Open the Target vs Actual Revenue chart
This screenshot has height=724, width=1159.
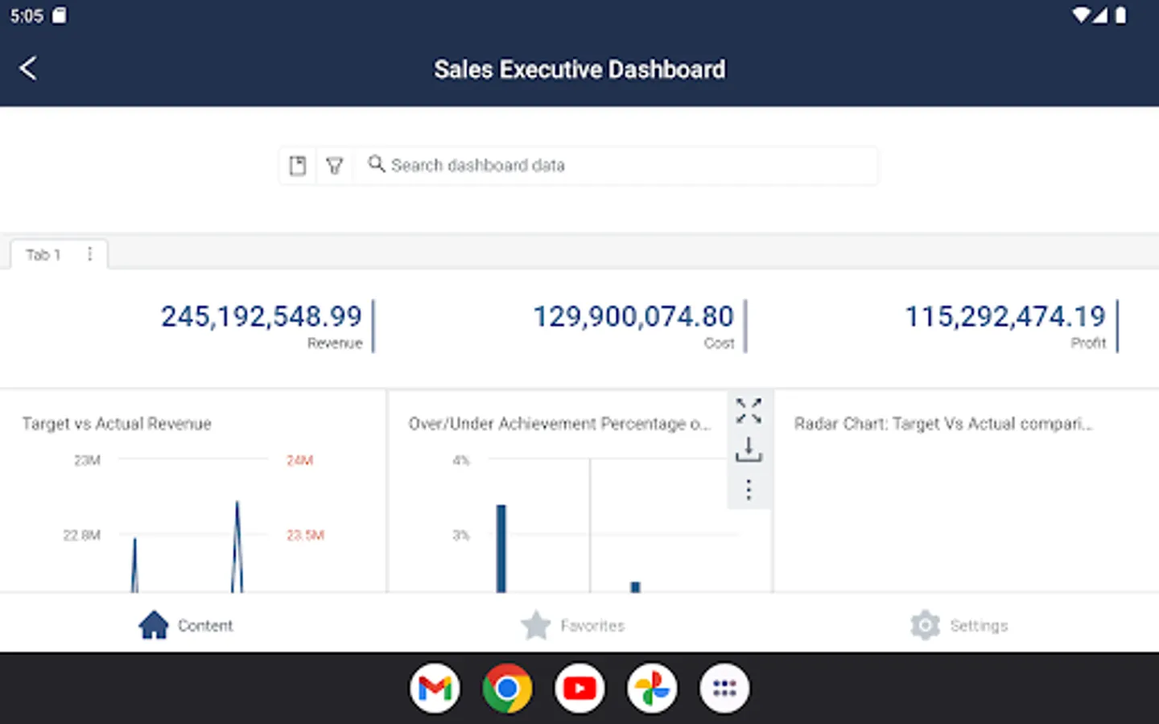[x=117, y=424]
